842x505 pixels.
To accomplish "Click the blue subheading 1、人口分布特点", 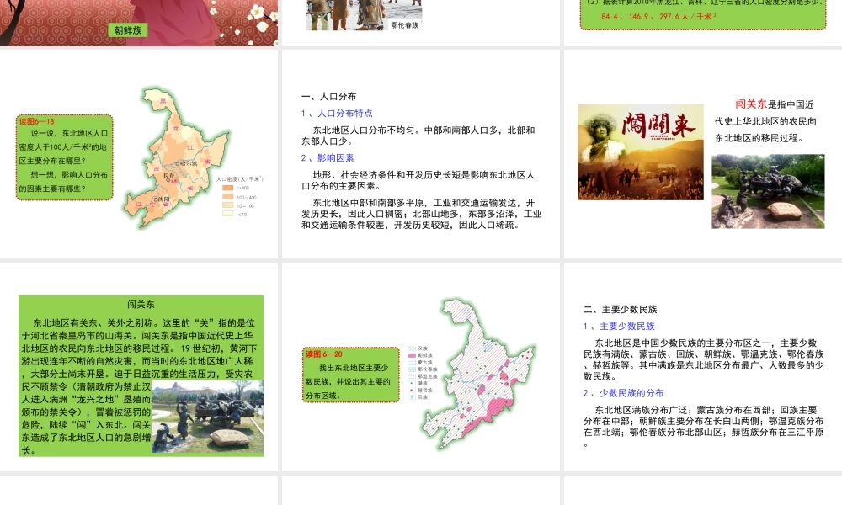I will coord(337,114).
